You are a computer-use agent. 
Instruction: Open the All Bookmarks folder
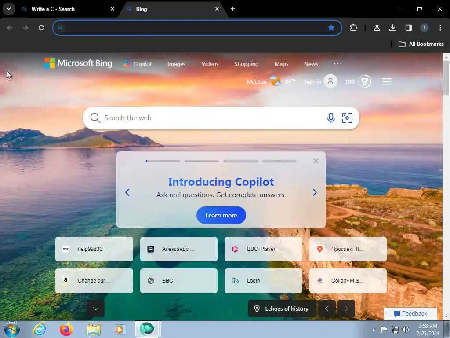[x=421, y=44]
